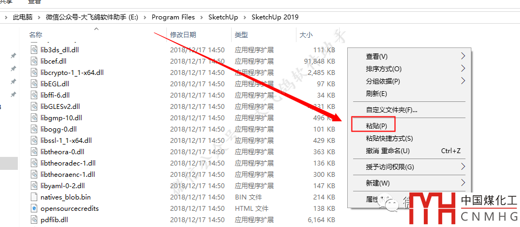Select the file name libcef.dll
The image size is (520, 227).
tap(53, 61)
